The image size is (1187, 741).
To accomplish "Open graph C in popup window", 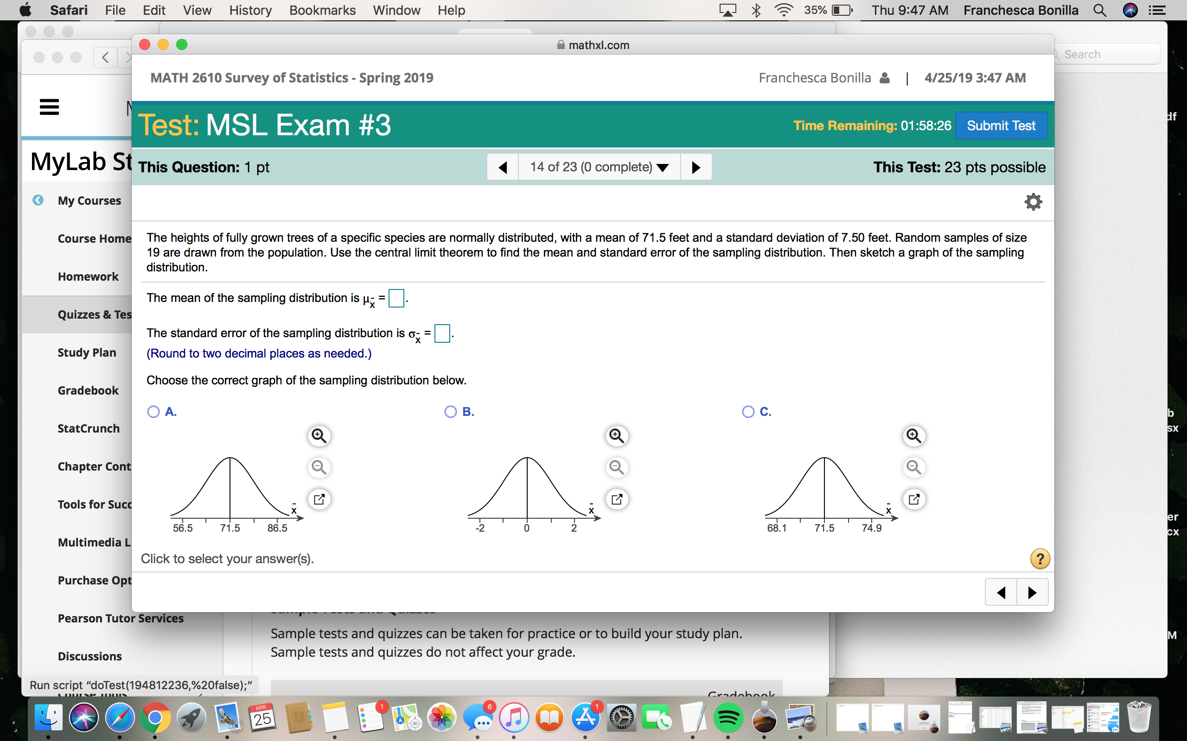I will tap(914, 499).
